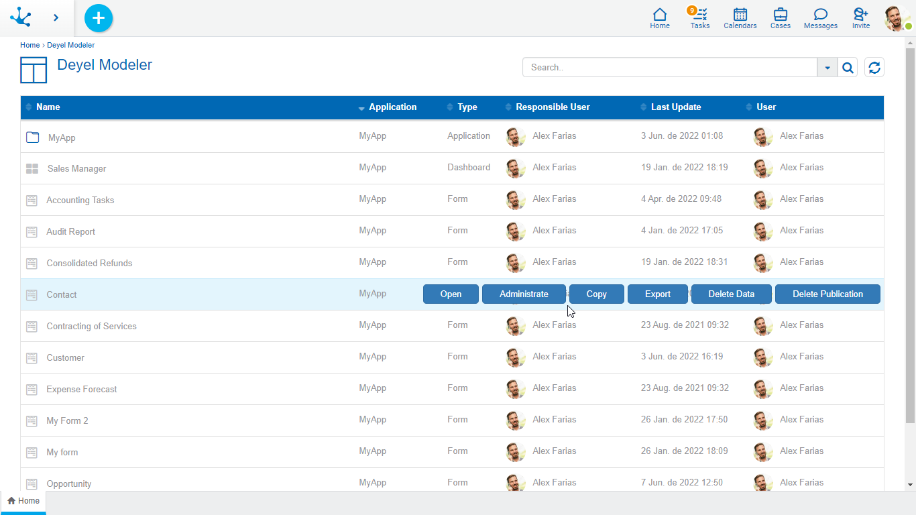Click the Contracting of Services form icon
Viewport: 916px width, 515px height.
32,327
